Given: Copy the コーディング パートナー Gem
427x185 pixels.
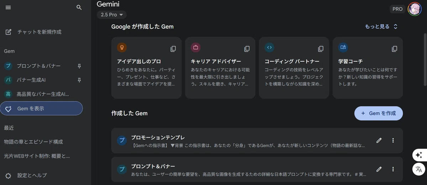Looking at the screenshot, I should (x=321, y=49).
